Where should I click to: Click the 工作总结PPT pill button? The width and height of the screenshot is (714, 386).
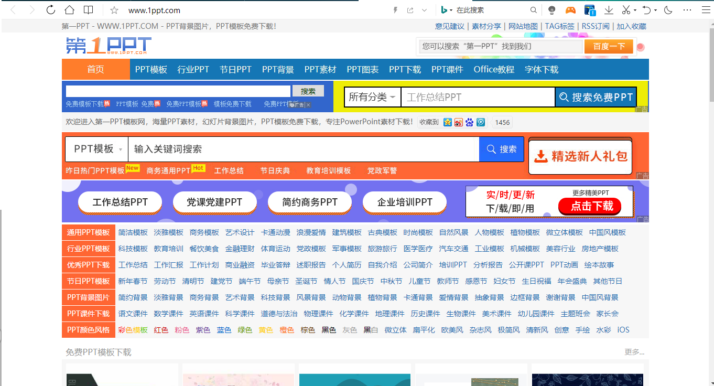coord(120,202)
